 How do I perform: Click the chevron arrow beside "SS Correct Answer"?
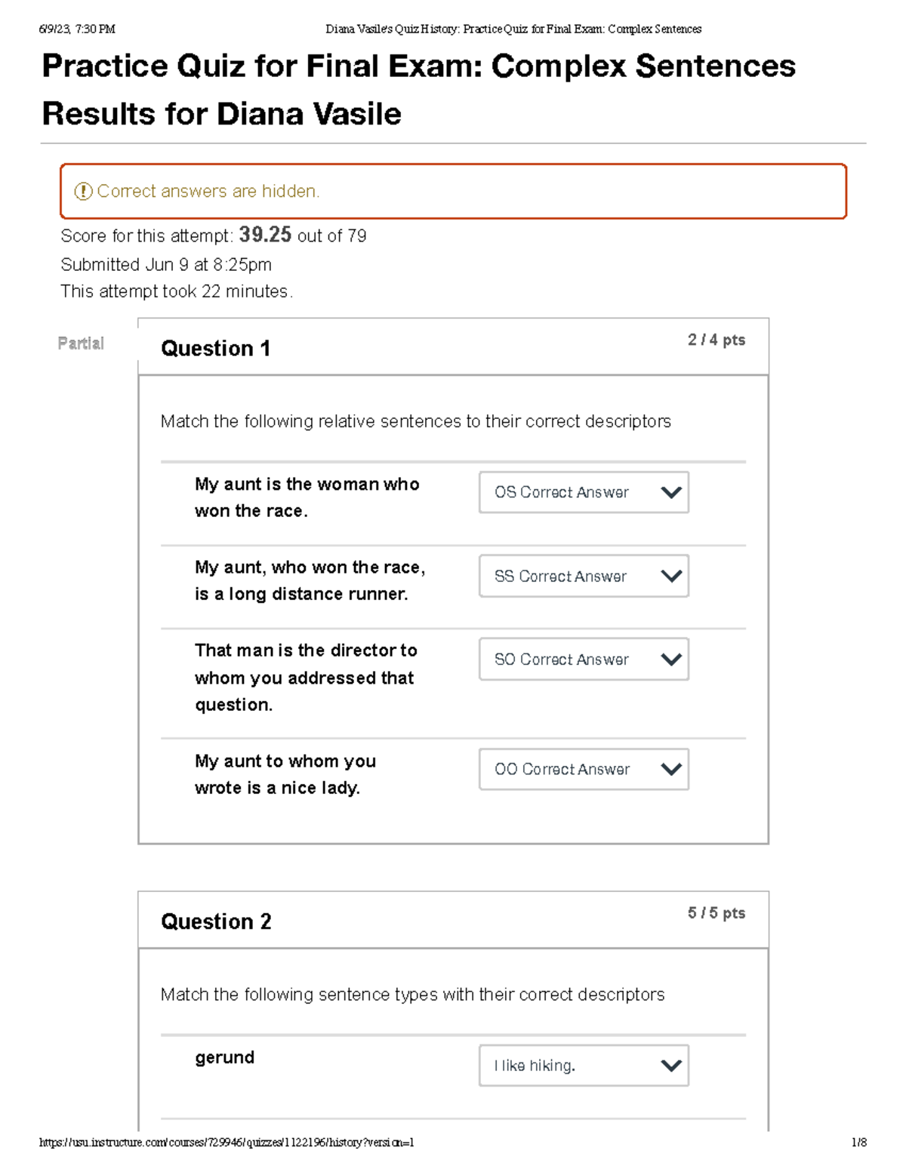click(x=670, y=577)
